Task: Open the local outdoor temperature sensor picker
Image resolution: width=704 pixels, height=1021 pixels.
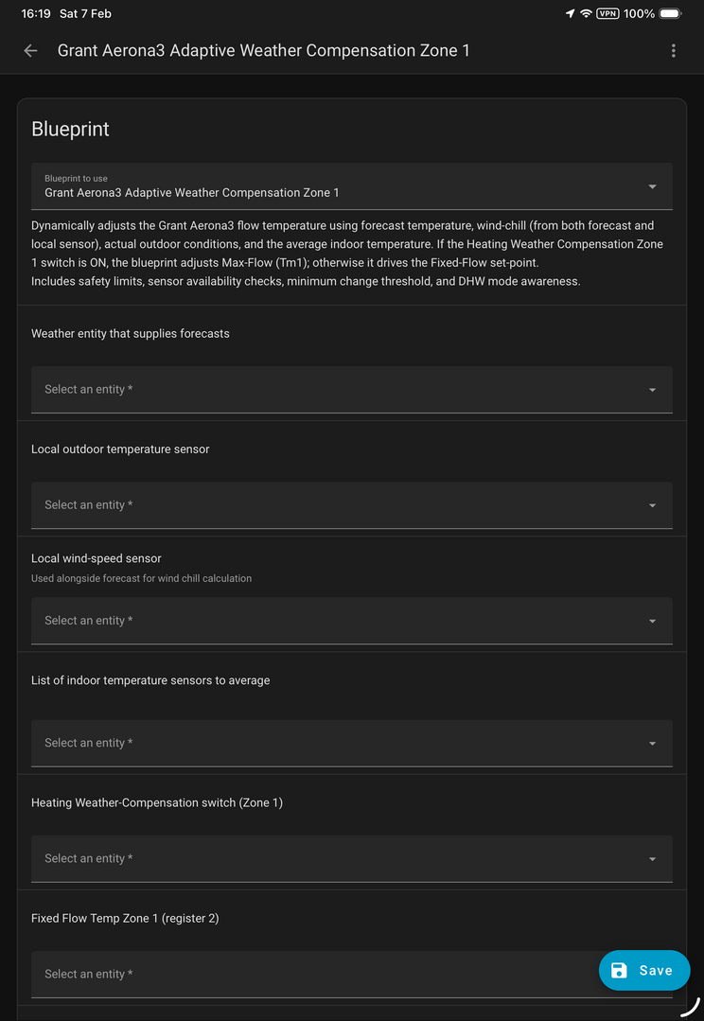Action: [x=351, y=505]
